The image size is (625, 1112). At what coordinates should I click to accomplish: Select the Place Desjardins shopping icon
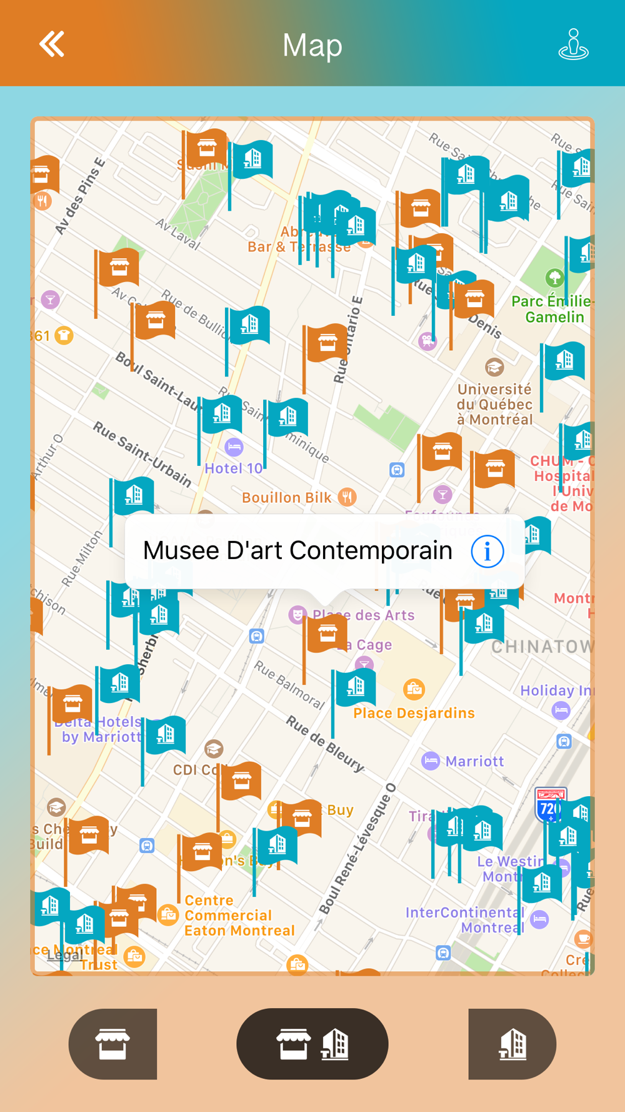(x=414, y=689)
